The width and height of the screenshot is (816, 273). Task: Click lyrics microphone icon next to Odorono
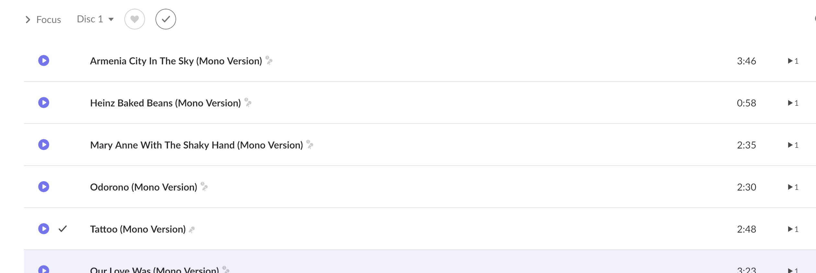(x=204, y=187)
